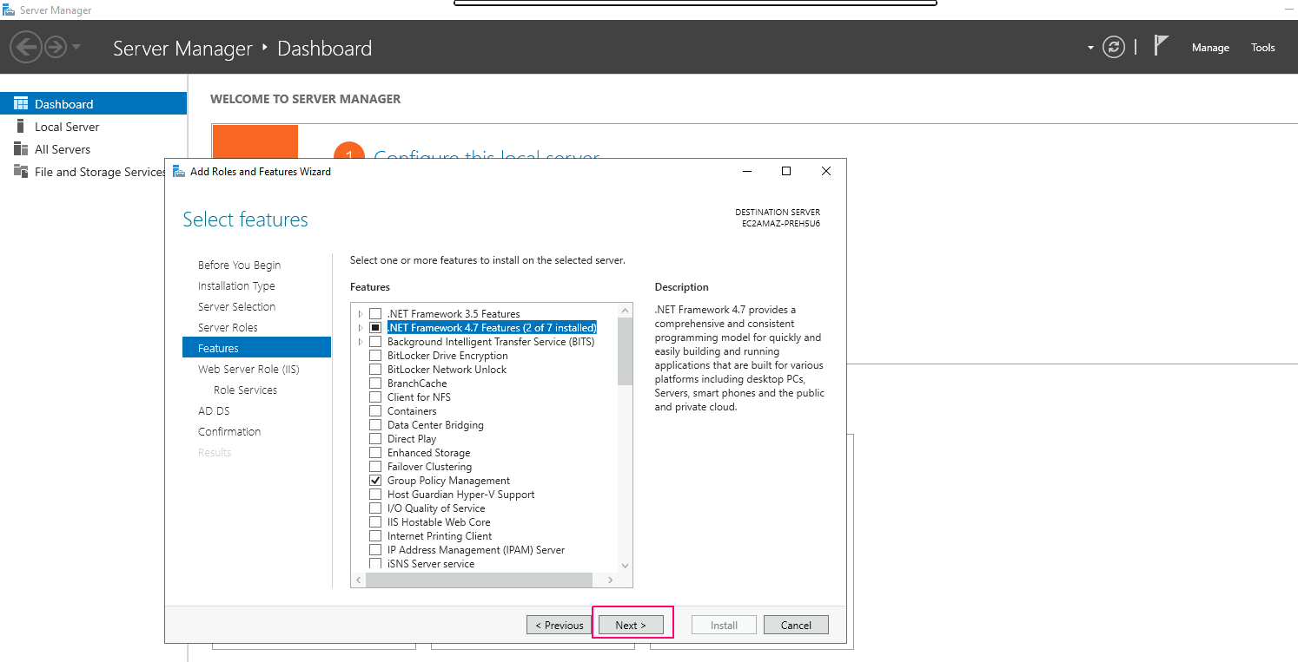Viewport: 1298px width, 662px height.
Task: Select Data Center Bridging feature text
Action: 435,424
